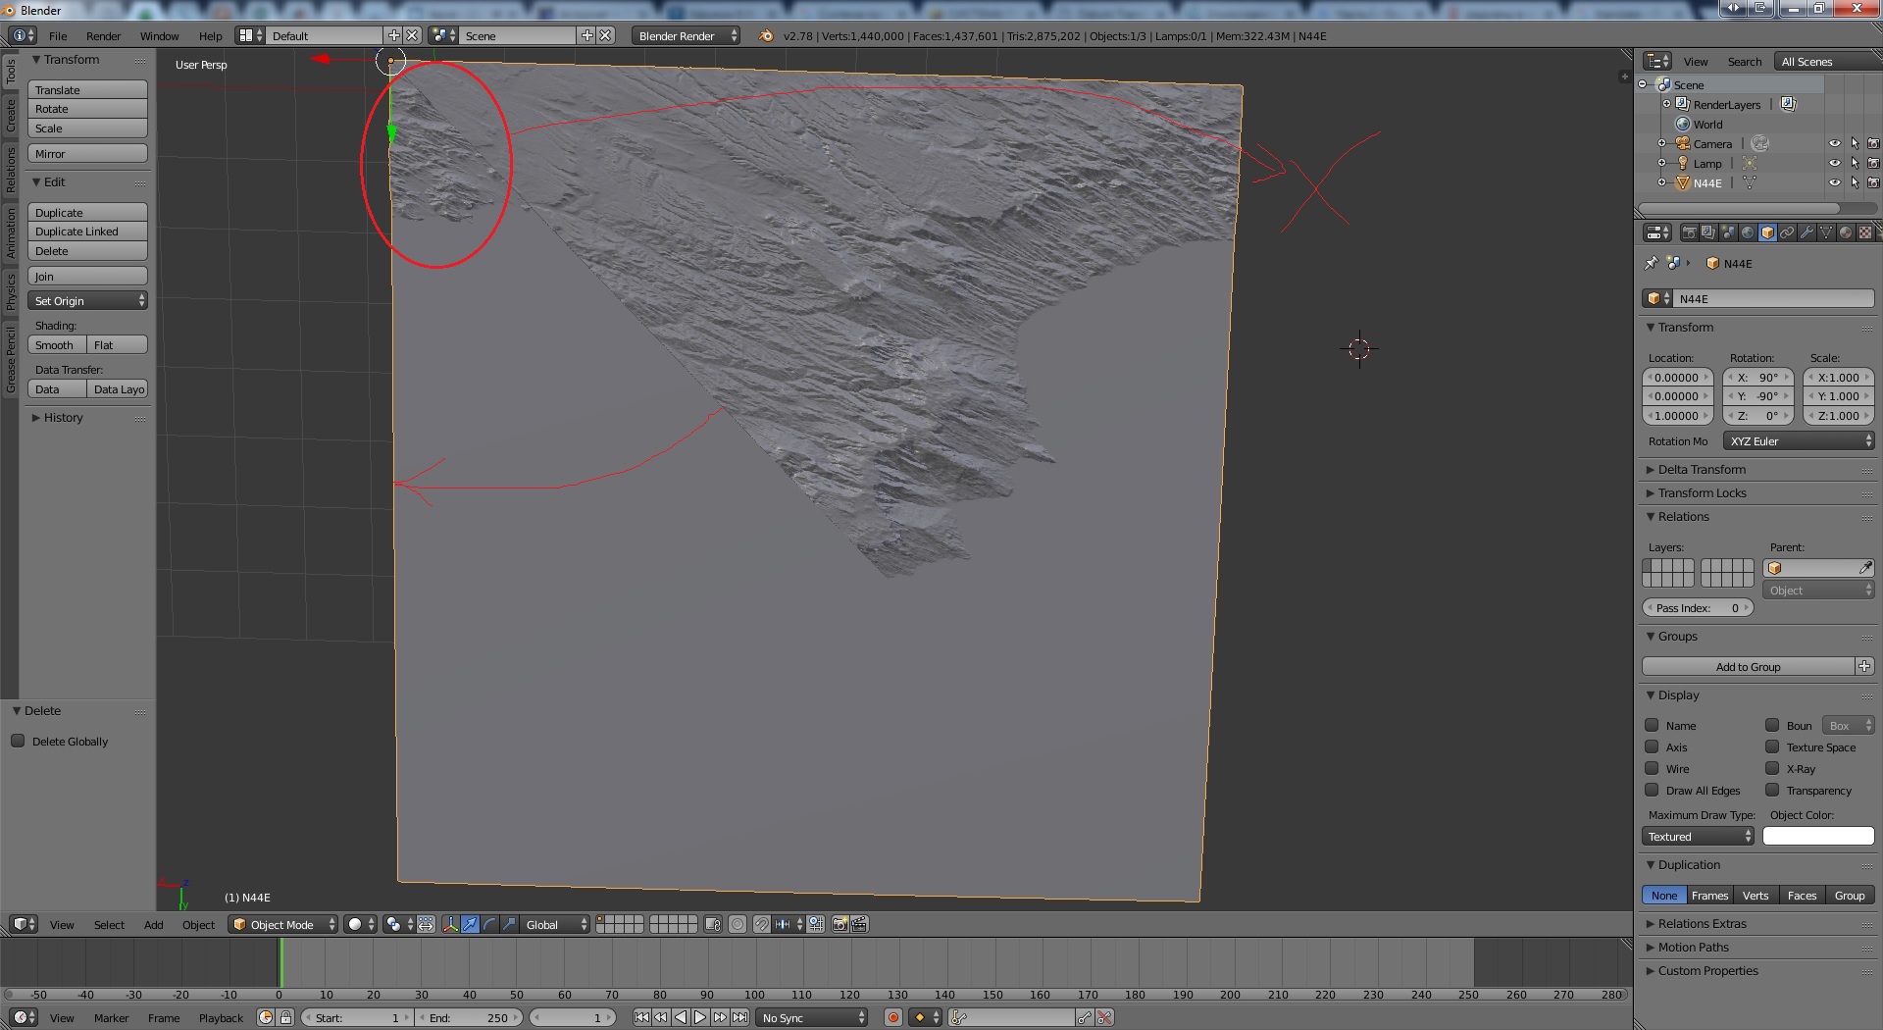Viewport: 1883px width, 1030px height.
Task: Open the Modifiers wrench properties tab
Action: [1807, 232]
